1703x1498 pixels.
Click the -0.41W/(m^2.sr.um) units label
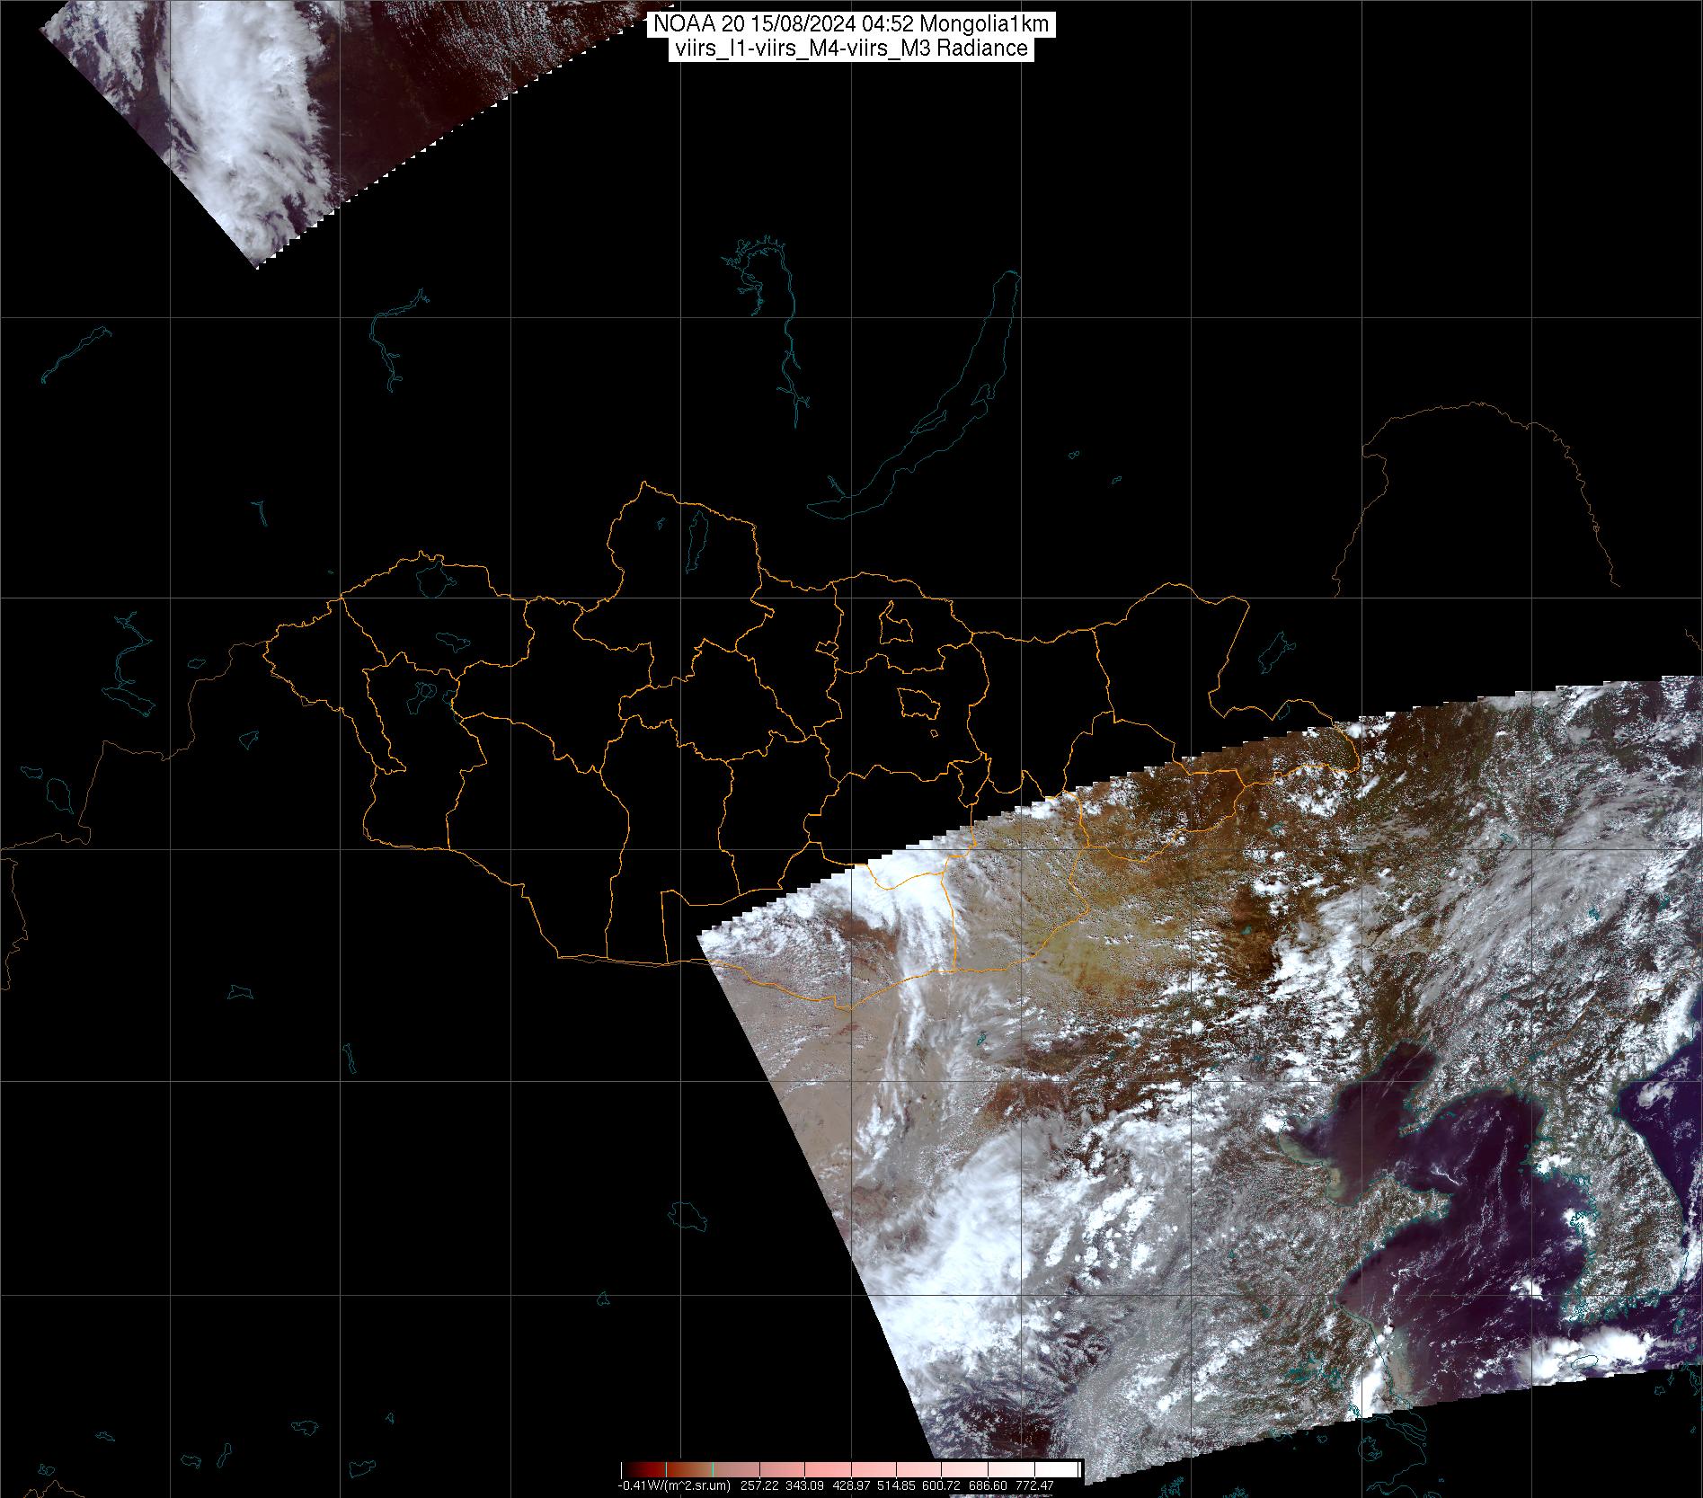click(x=674, y=1485)
